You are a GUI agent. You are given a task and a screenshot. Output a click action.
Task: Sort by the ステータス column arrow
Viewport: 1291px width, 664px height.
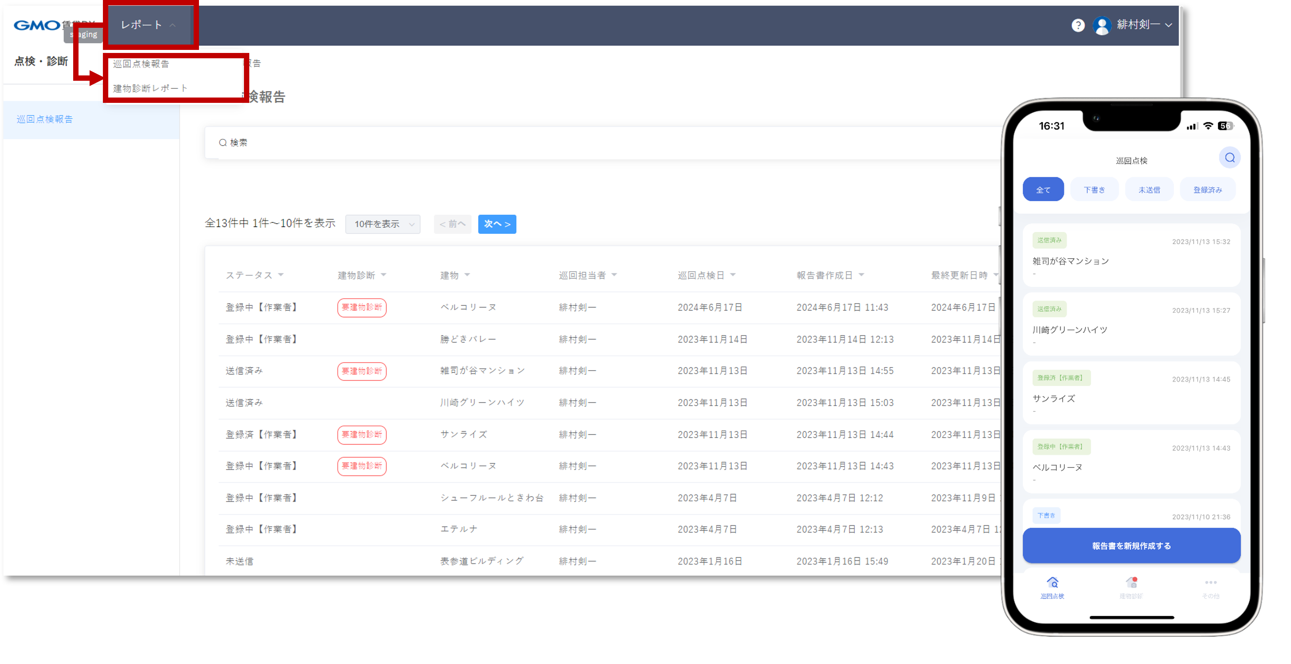pos(281,274)
